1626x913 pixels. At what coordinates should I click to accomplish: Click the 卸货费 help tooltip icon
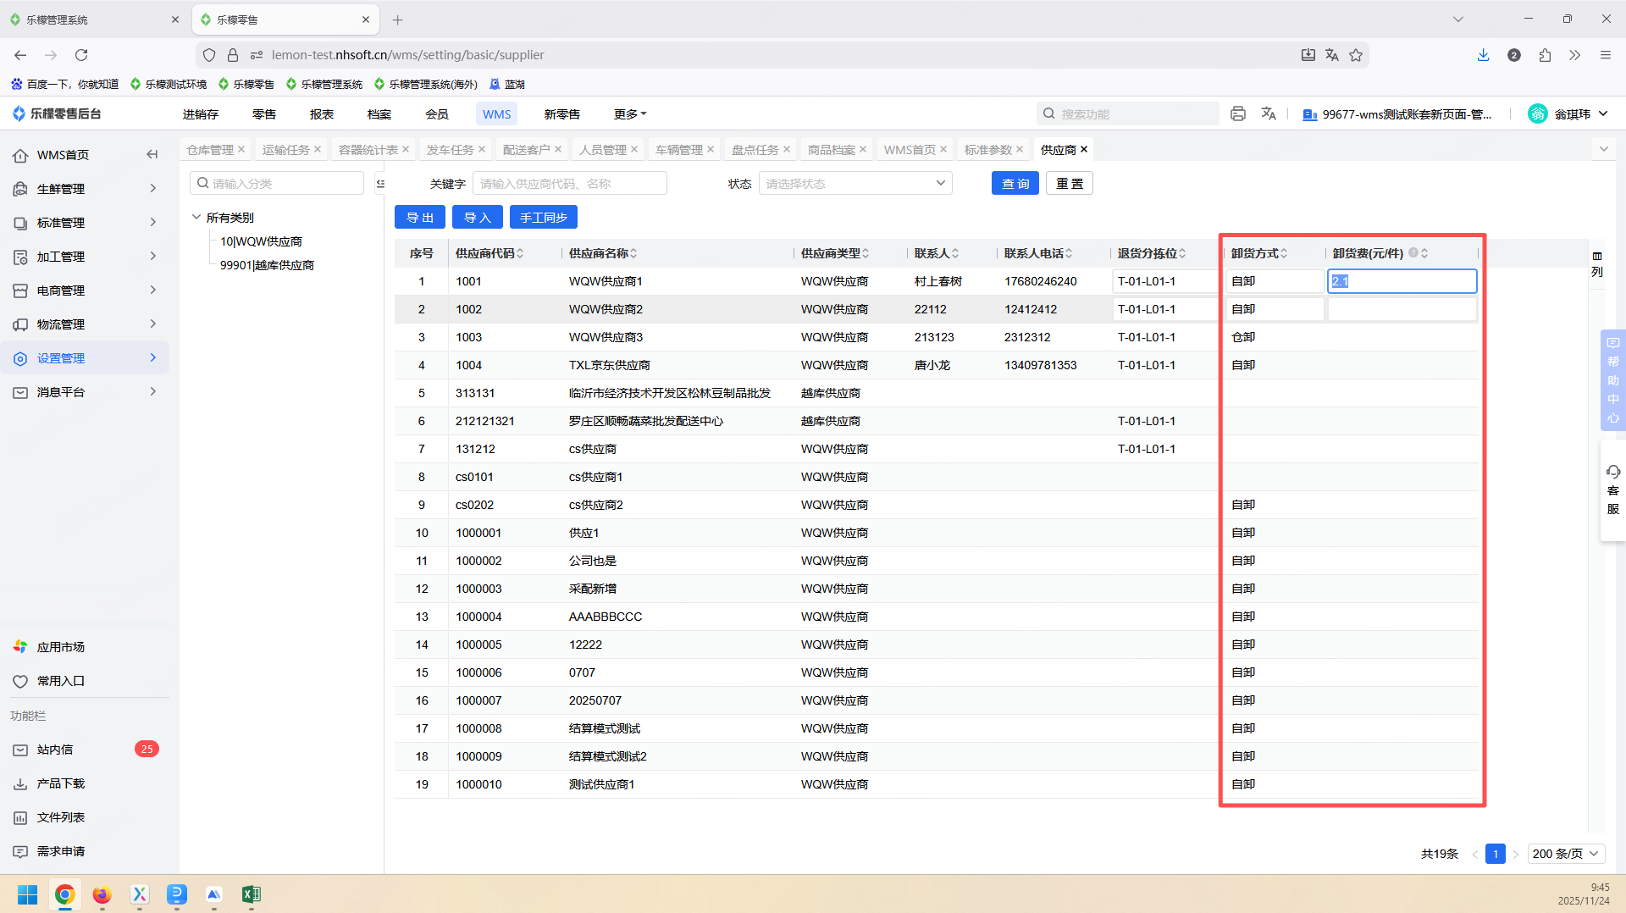pos(1413,252)
